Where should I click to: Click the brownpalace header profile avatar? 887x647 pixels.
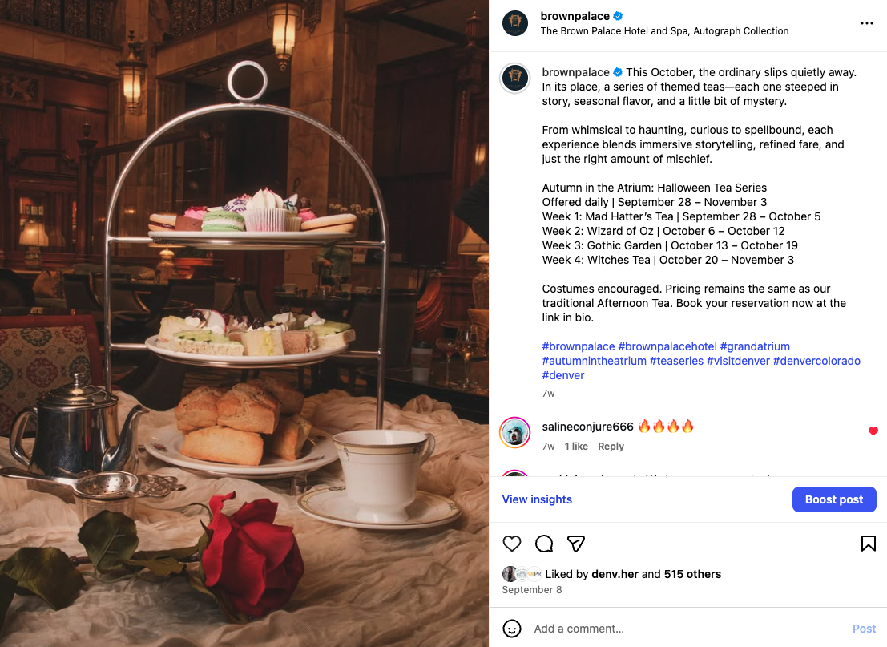[x=514, y=23]
